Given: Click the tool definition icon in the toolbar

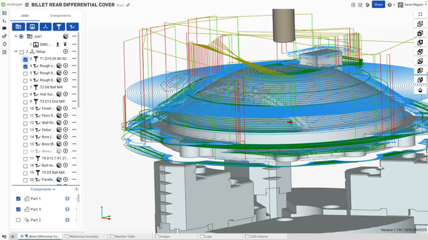Looking at the screenshot, I should coord(59,26).
